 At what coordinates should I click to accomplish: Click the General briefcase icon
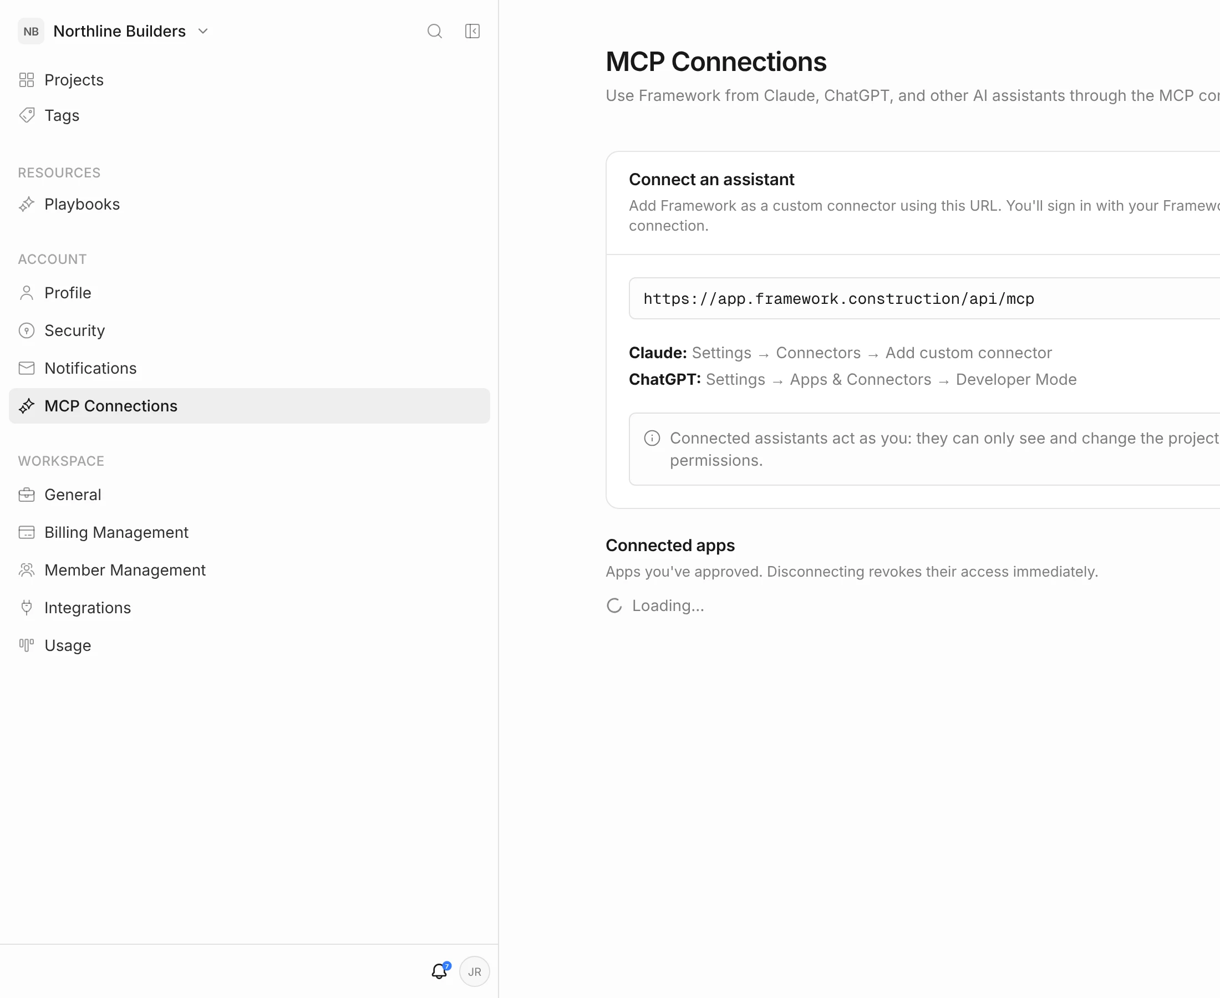tap(27, 495)
